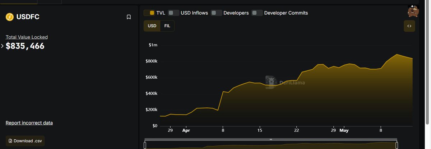
Task: Click the $200k y-axis label
Action: pyautogui.click(x=151, y=110)
